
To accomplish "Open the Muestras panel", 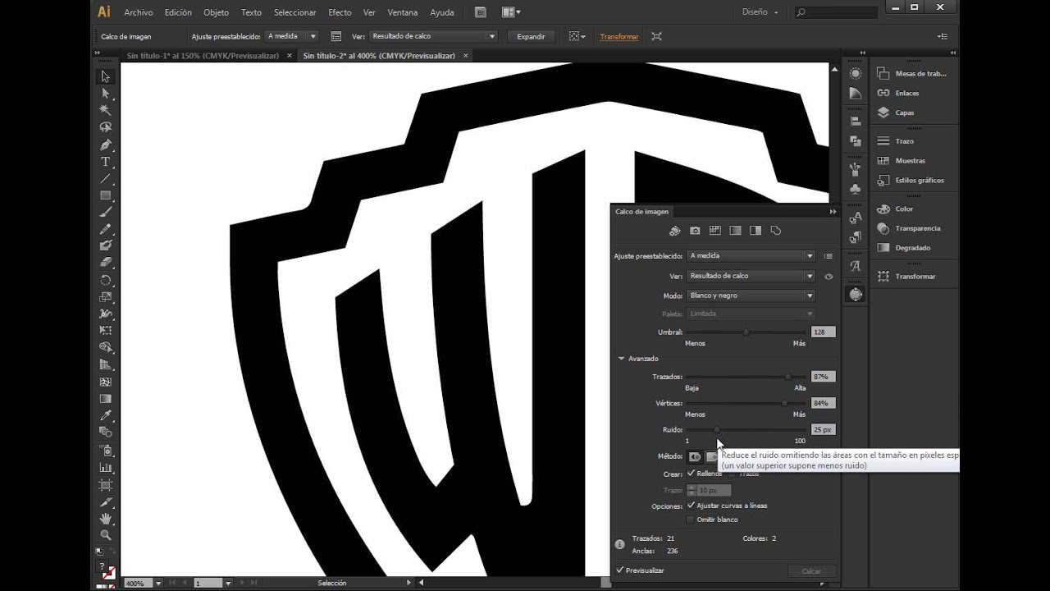I will click(x=911, y=160).
